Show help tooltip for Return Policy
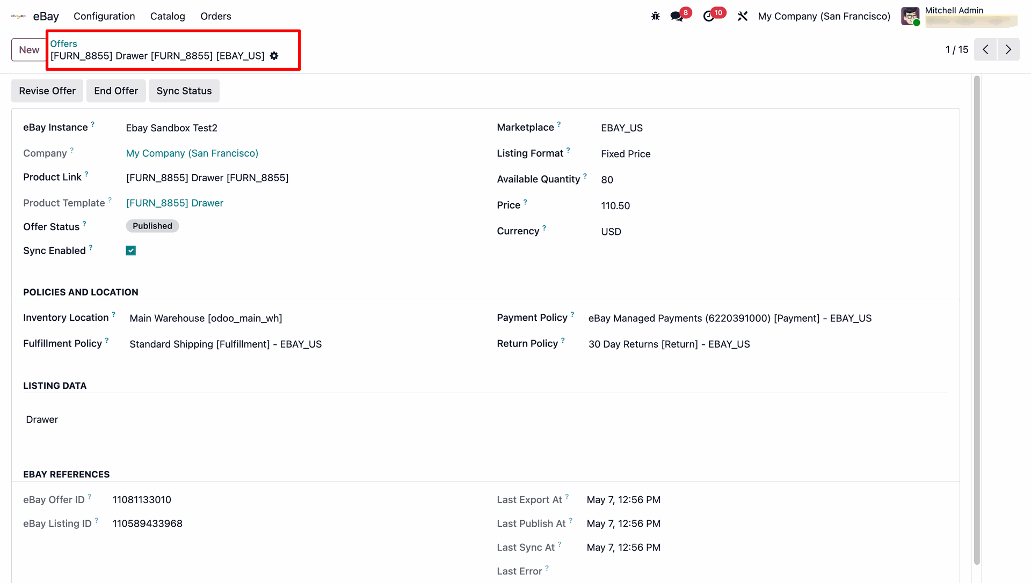Image resolution: width=1031 pixels, height=583 pixels. 563,341
